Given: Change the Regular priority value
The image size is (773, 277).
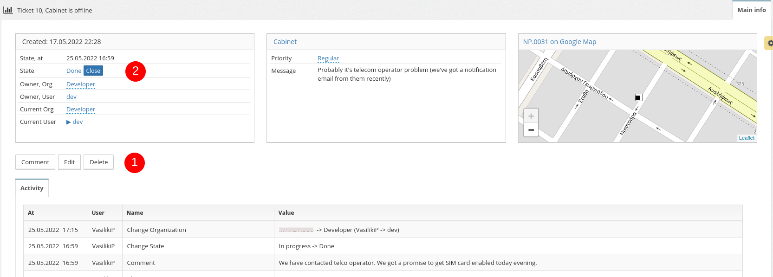Looking at the screenshot, I should pos(328,58).
